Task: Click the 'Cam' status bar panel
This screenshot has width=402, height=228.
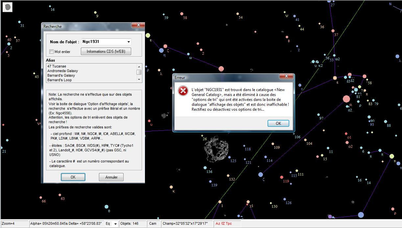Action: pos(153,224)
